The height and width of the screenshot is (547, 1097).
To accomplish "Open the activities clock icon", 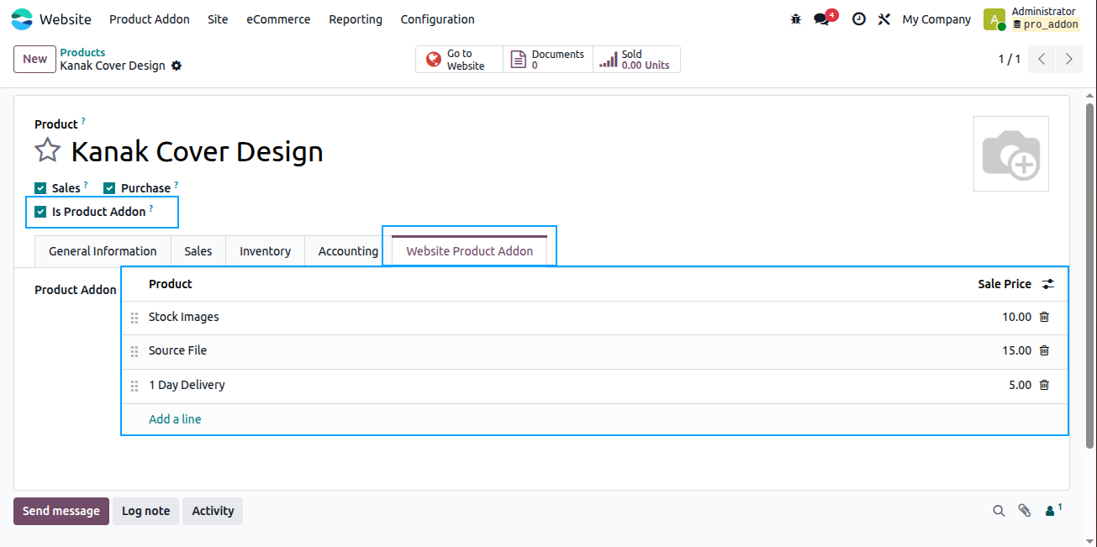I will [858, 19].
